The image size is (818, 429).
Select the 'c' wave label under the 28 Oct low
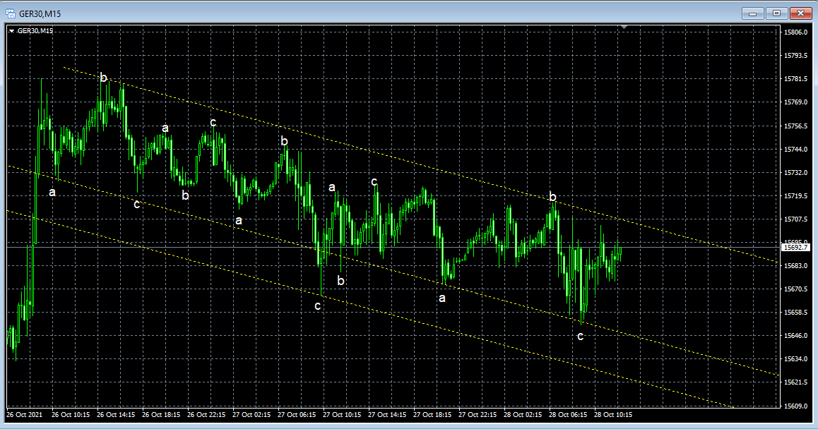580,337
